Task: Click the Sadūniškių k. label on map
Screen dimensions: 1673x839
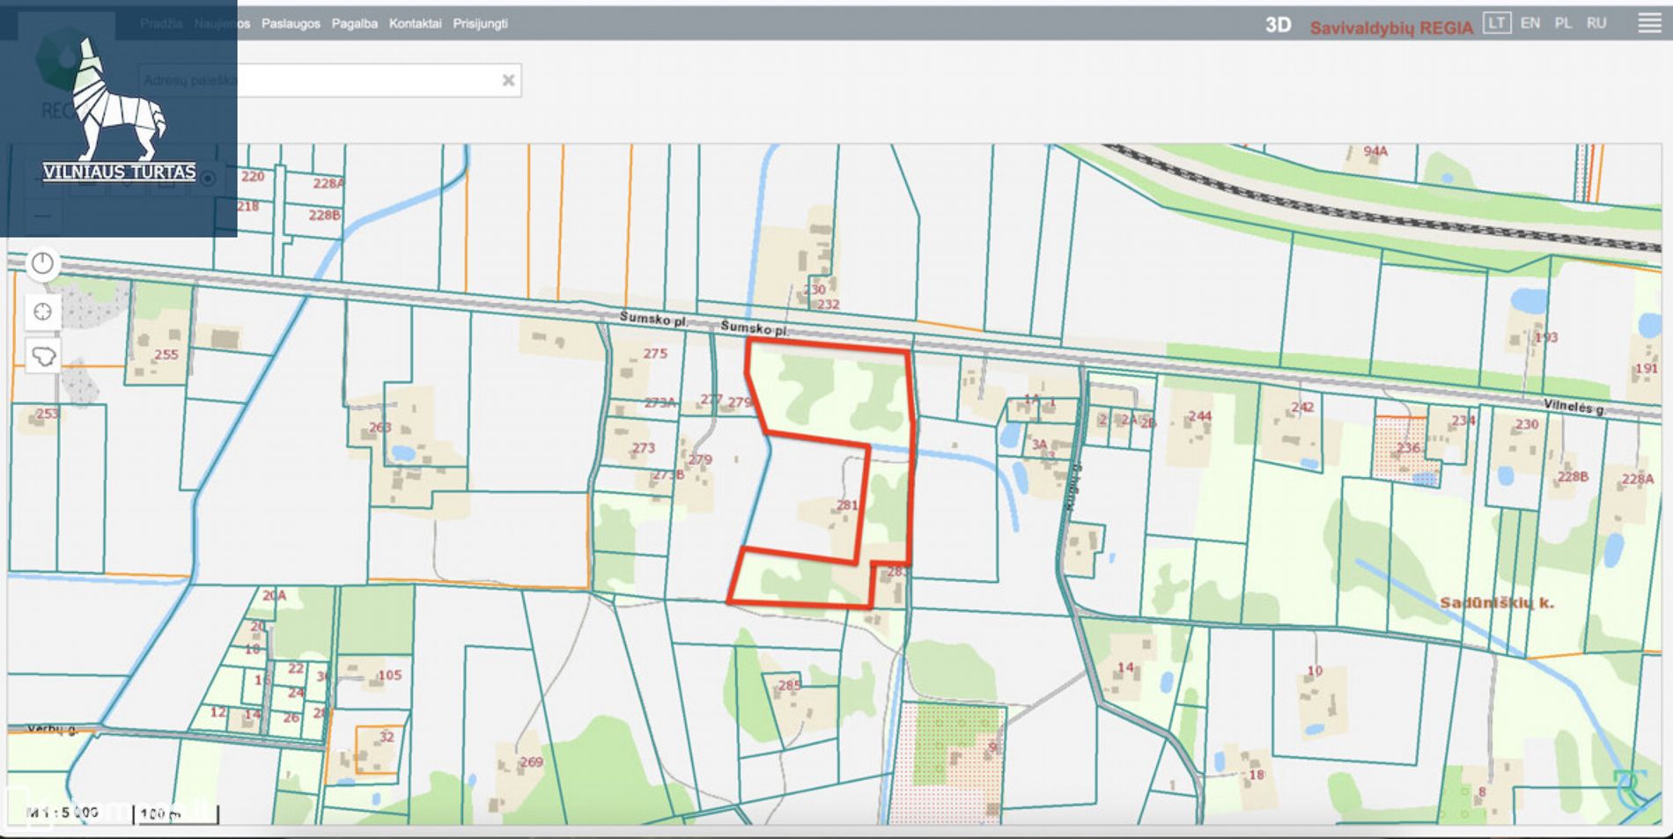Action: pos(1496,603)
